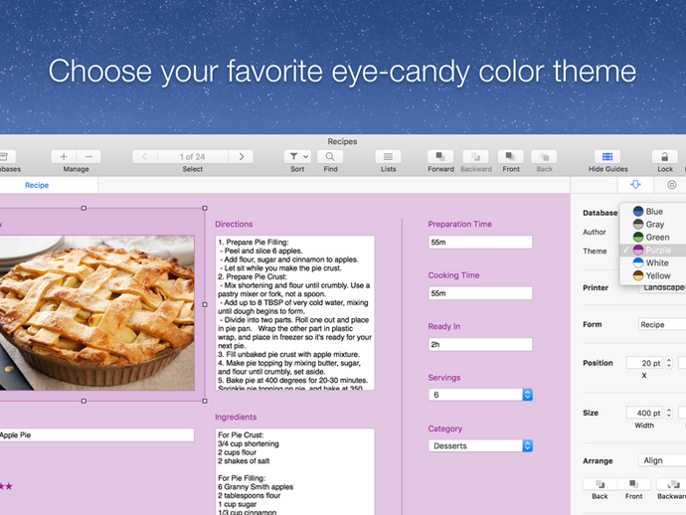Click the Size Width stepper
686x515 pixels.
(x=668, y=413)
